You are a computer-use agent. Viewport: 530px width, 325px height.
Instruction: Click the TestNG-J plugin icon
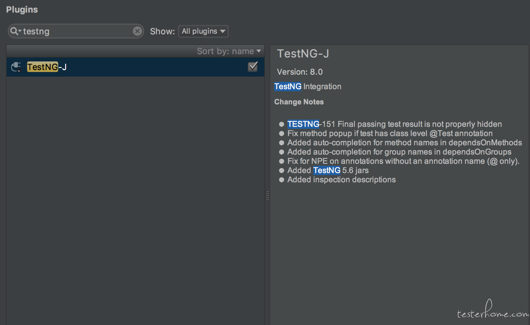[x=16, y=67]
